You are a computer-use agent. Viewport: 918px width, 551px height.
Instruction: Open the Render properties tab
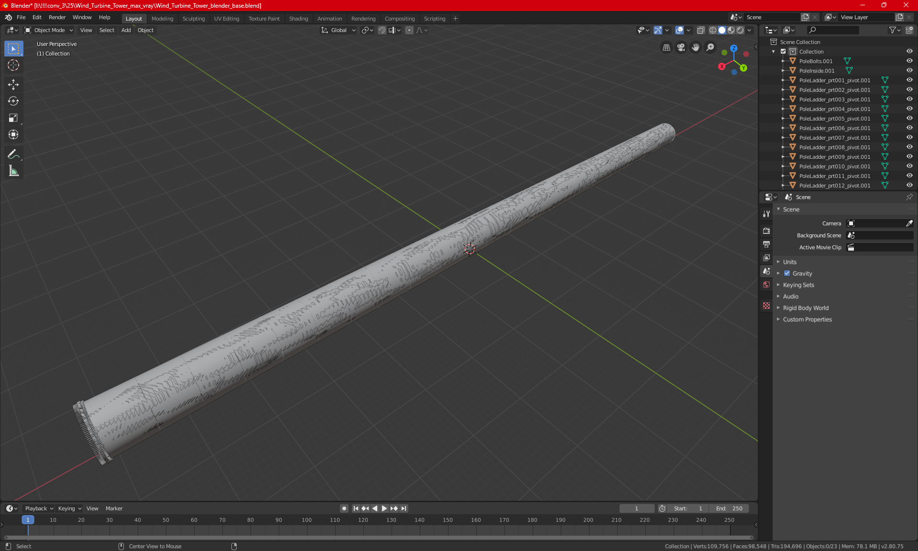766,231
